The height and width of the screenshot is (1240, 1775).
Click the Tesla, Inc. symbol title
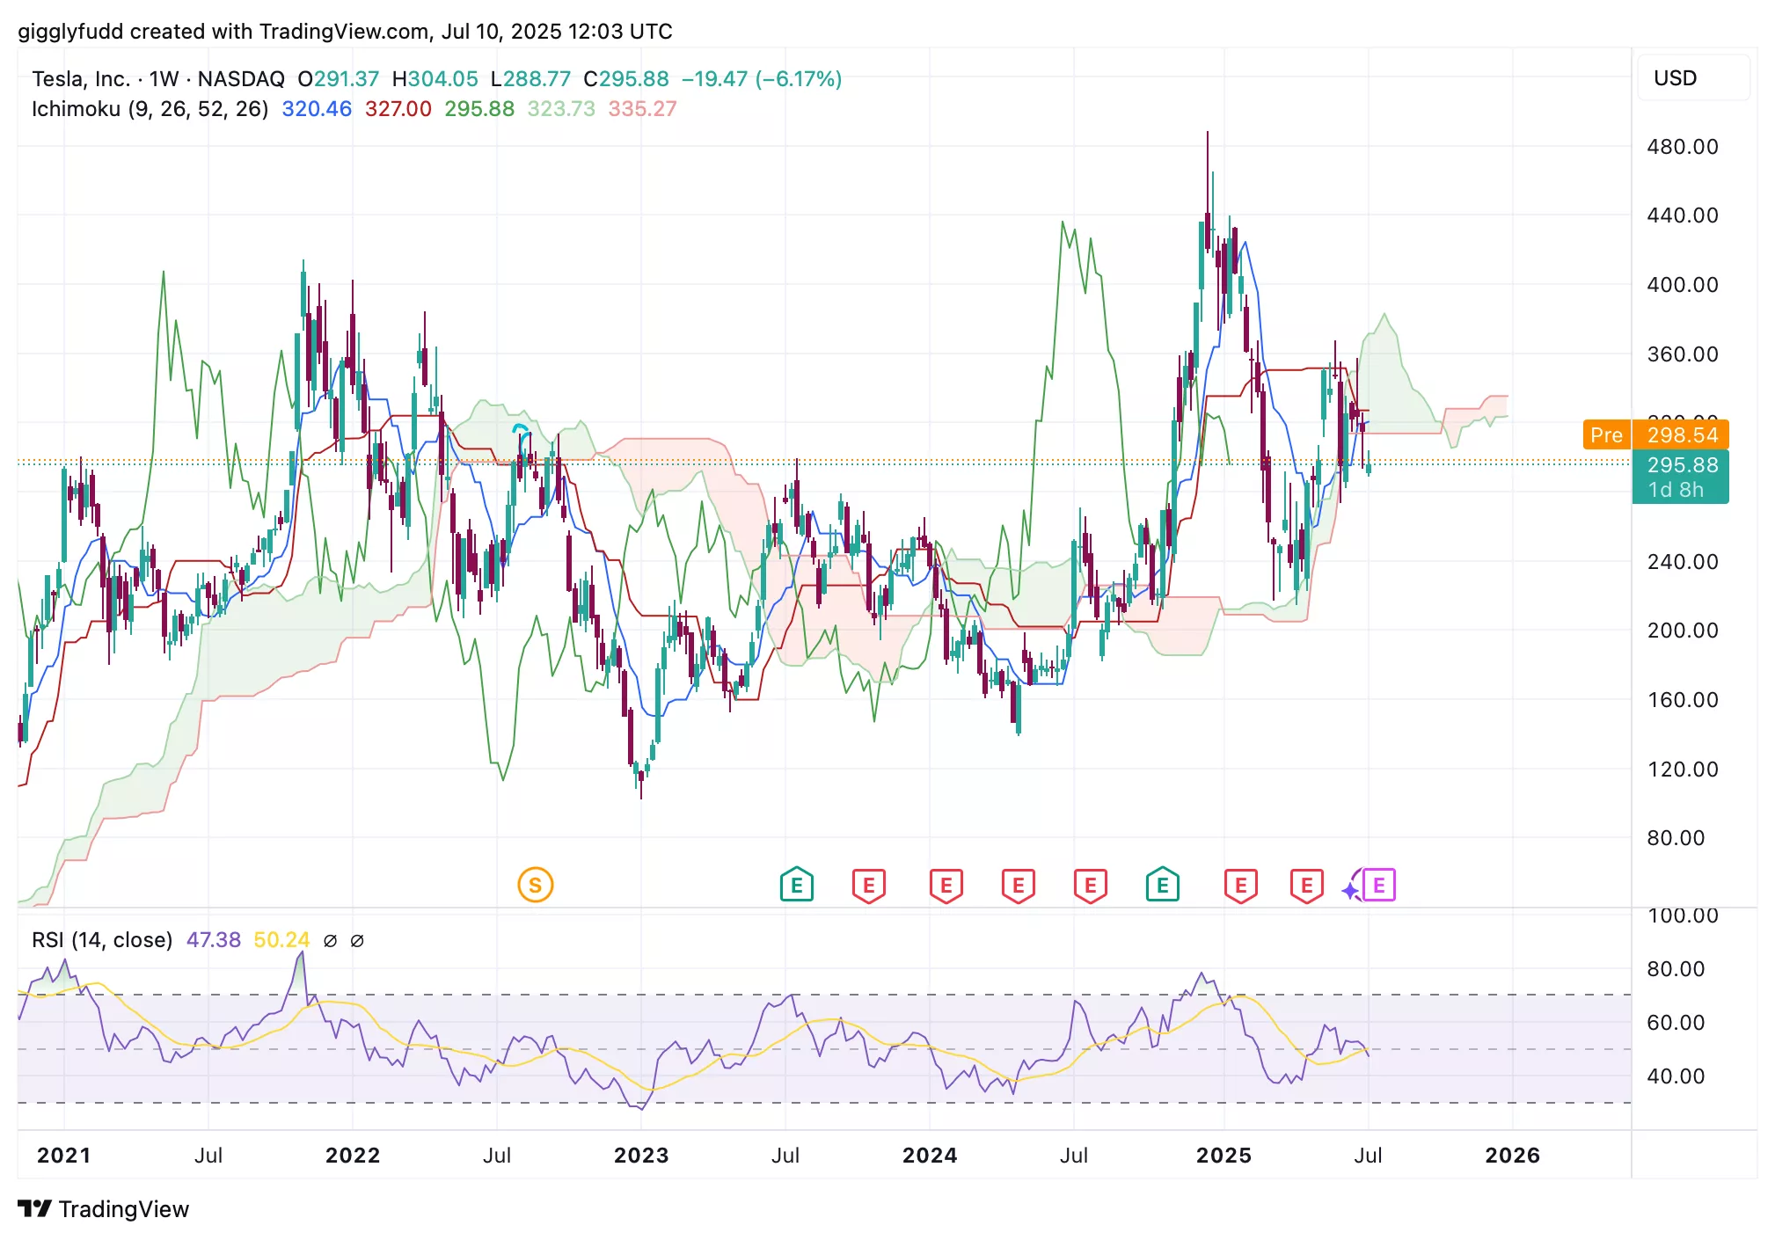80,79
